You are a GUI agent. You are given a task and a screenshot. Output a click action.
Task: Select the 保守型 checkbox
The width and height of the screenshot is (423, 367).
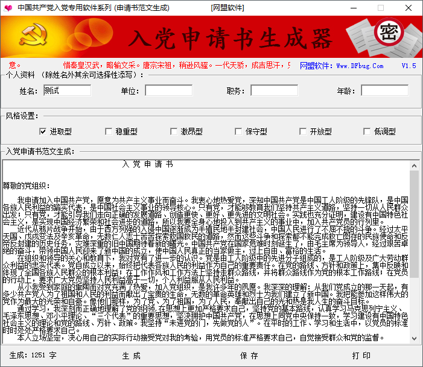pyautogui.click(x=238, y=131)
